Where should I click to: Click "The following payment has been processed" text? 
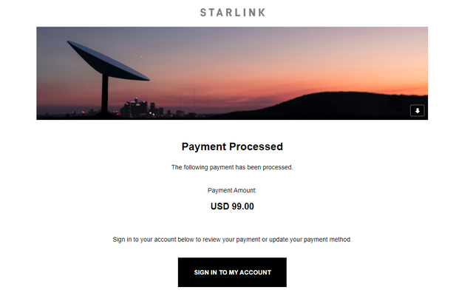232,167
